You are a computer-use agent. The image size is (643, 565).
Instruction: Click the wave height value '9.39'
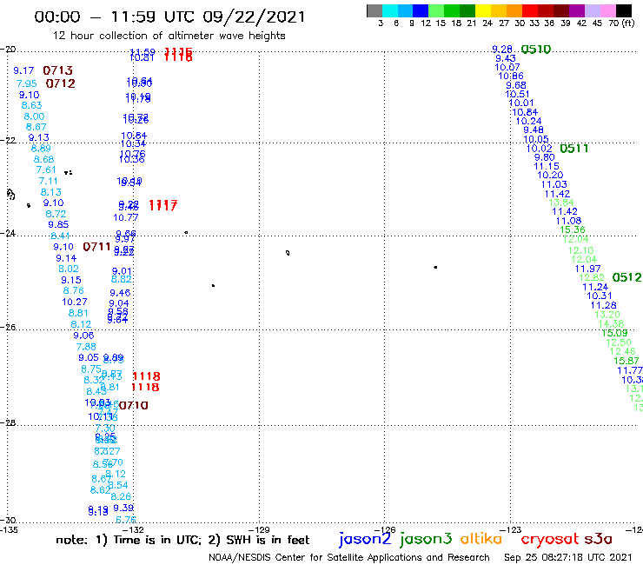coord(123,508)
